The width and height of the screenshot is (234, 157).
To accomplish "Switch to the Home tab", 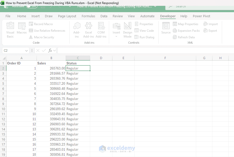I will (x=22, y=16).
